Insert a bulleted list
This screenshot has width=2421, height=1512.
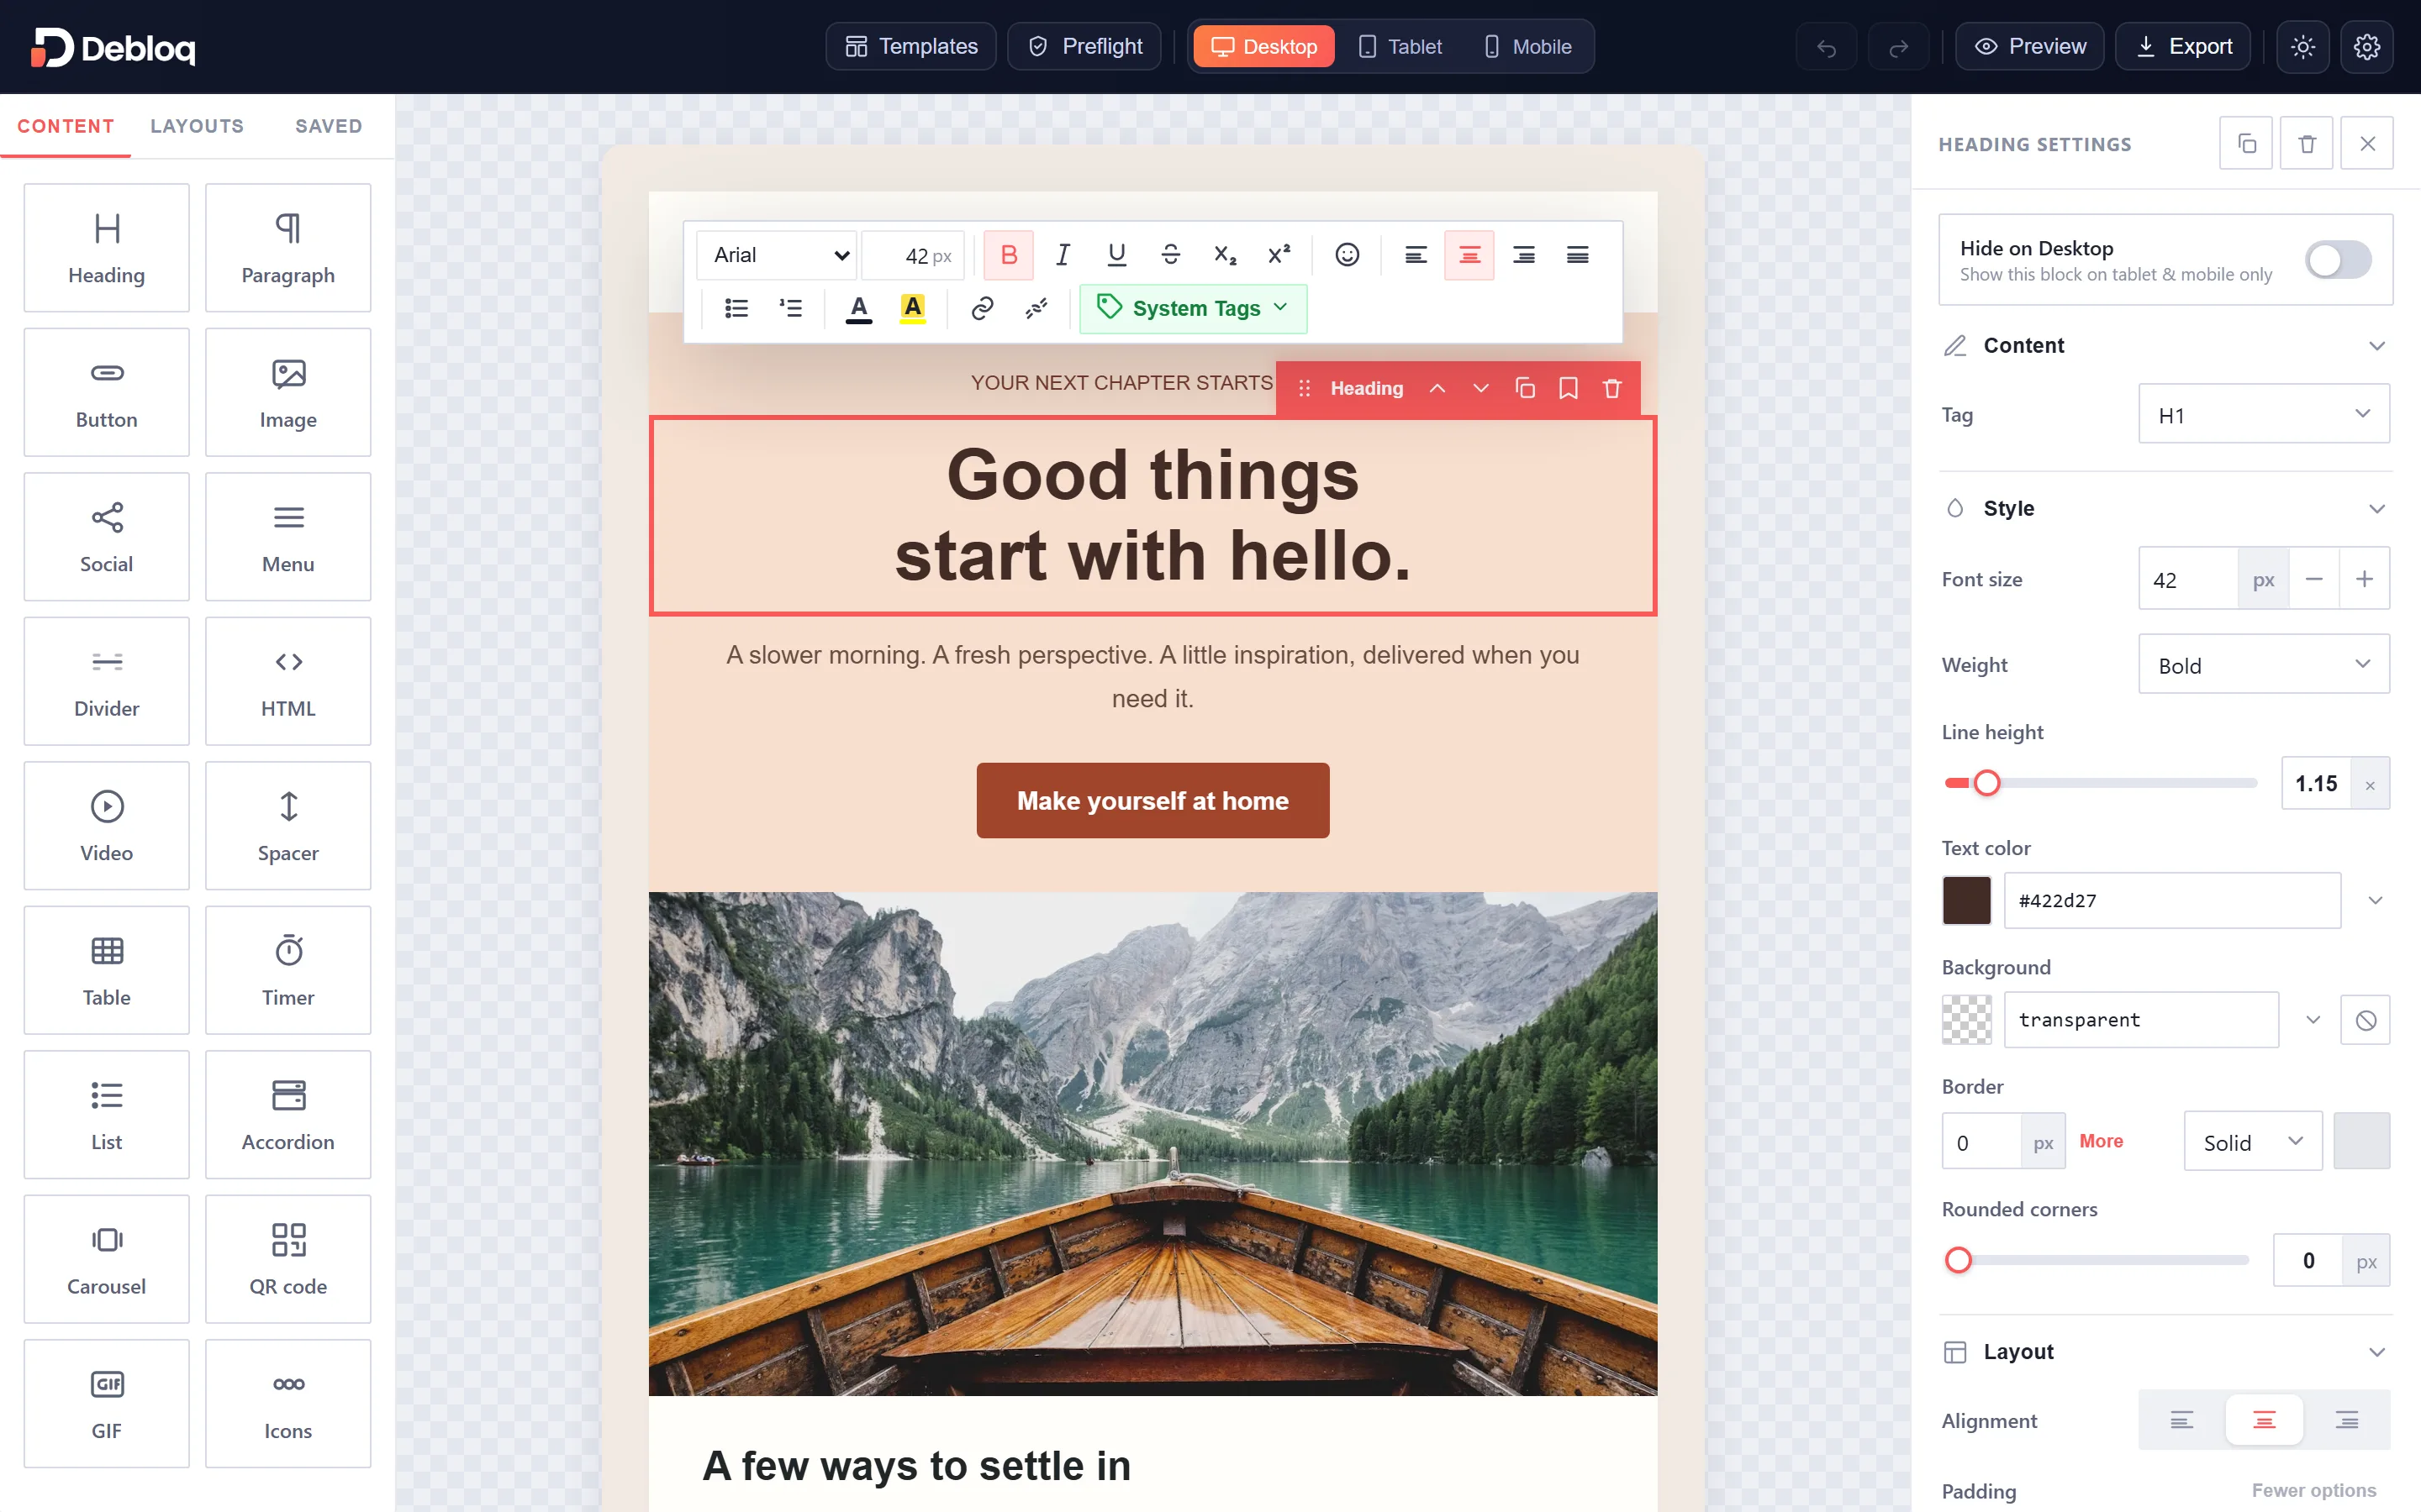click(736, 308)
